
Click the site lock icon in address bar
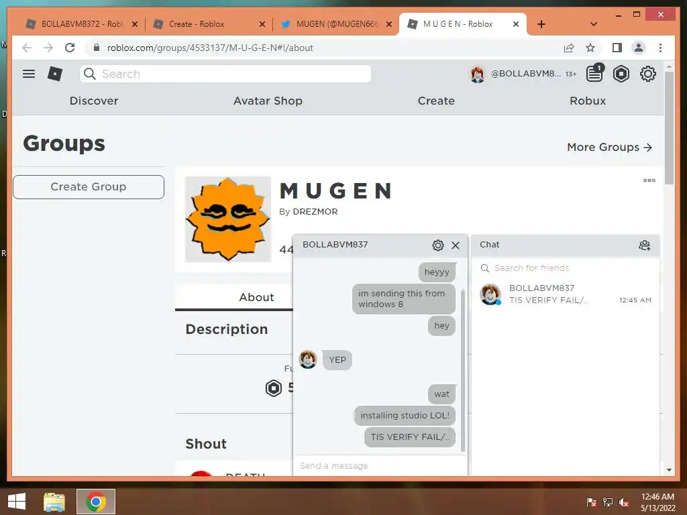click(97, 48)
